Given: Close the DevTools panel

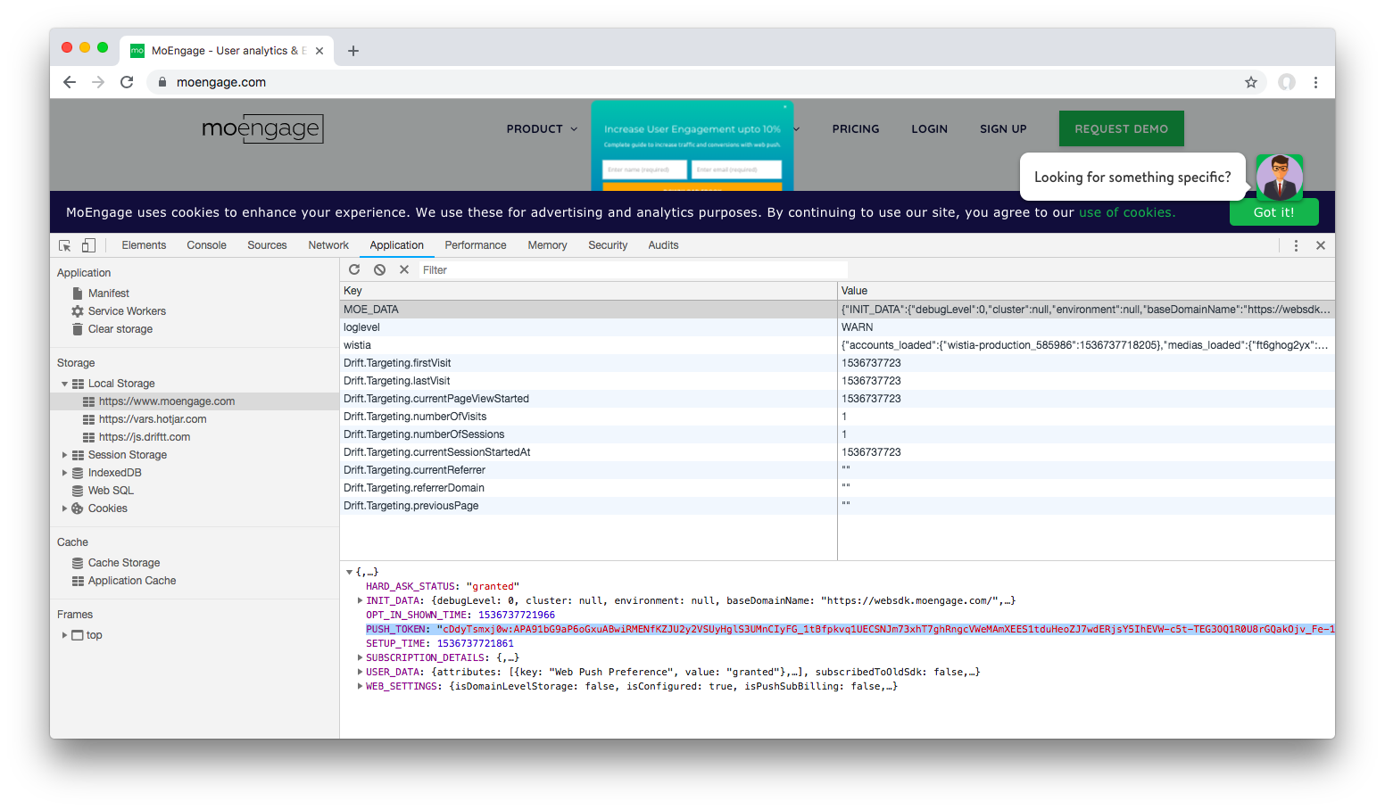Looking at the screenshot, I should click(x=1321, y=245).
